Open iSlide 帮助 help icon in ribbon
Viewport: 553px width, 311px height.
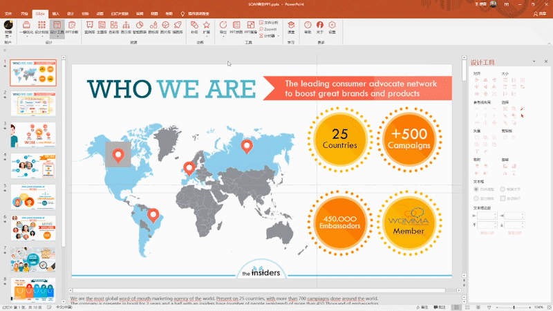[308, 27]
